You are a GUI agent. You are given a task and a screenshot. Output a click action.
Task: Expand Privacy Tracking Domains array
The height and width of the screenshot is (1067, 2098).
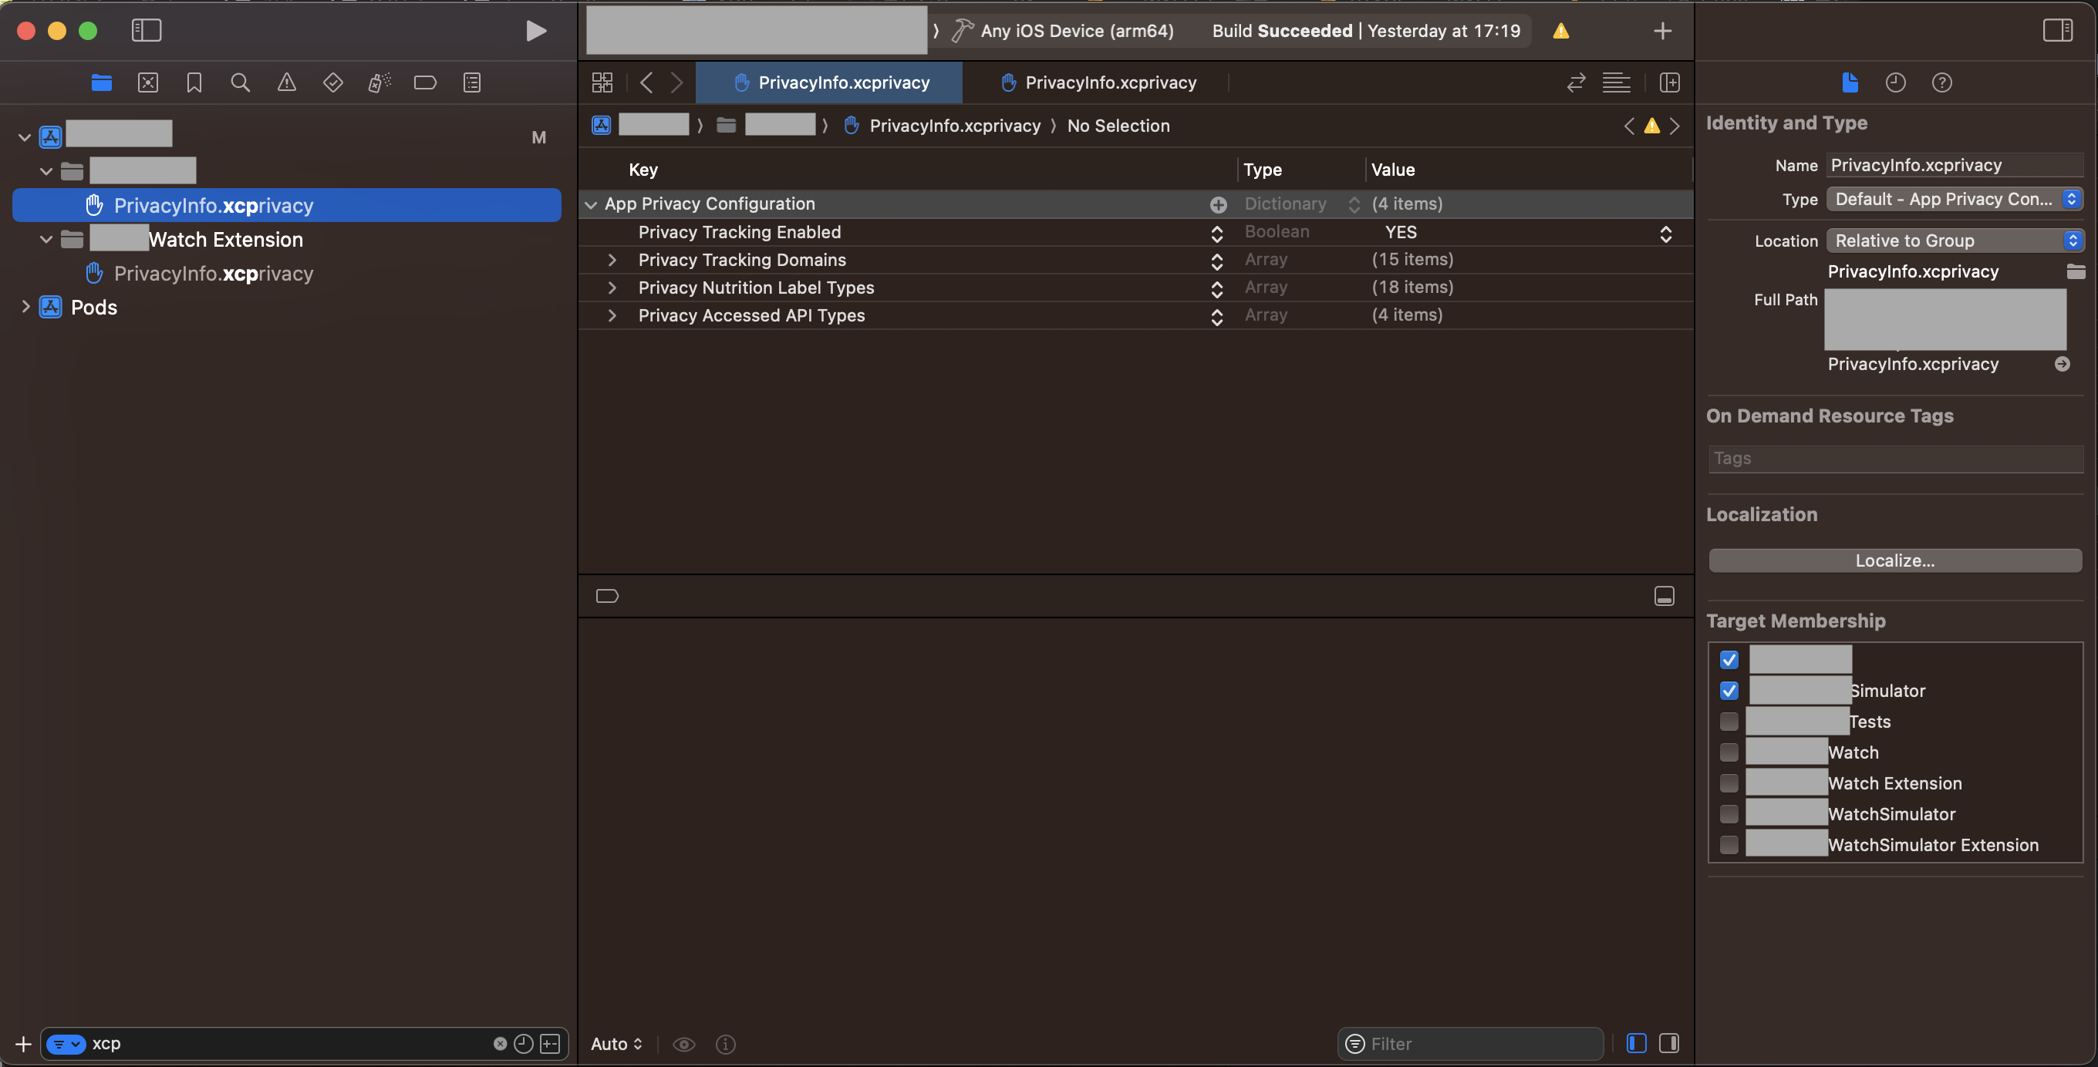(x=612, y=260)
